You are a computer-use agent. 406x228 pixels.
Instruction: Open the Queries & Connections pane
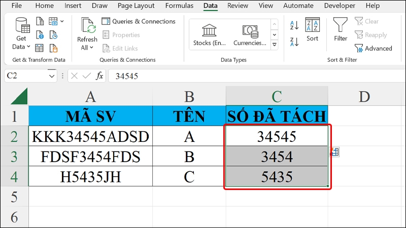(x=139, y=21)
